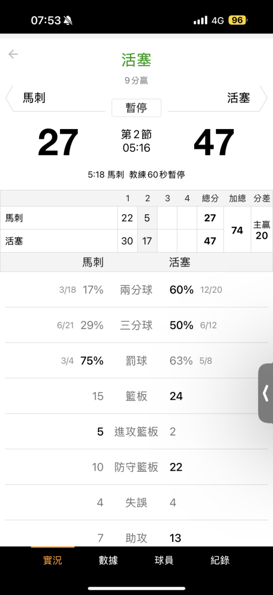Select the 實況 tab
Image resolution: width=273 pixels, height=595 pixels.
pyautogui.click(x=53, y=560)
